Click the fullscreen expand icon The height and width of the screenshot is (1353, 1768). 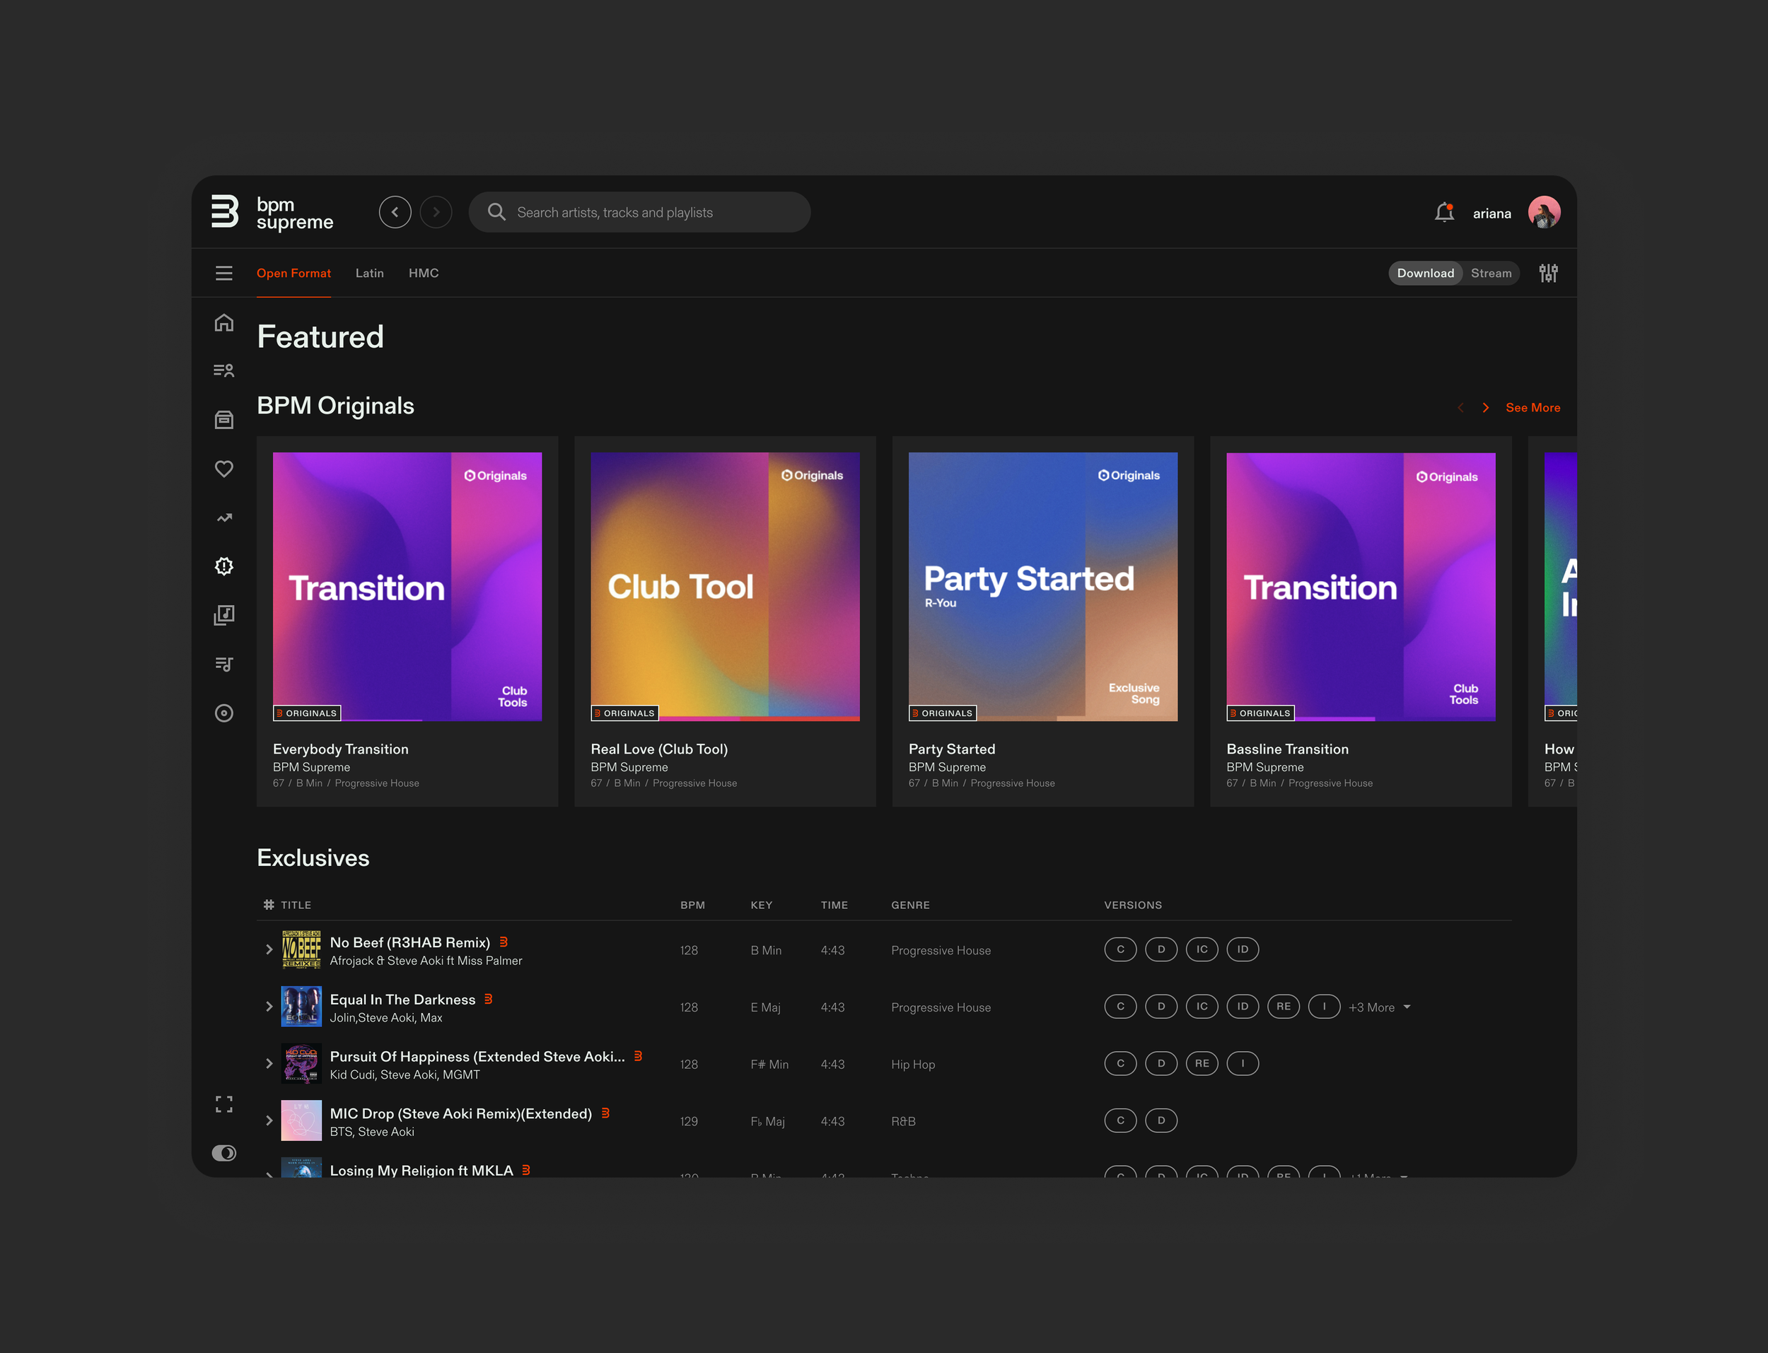(224, 1104)
